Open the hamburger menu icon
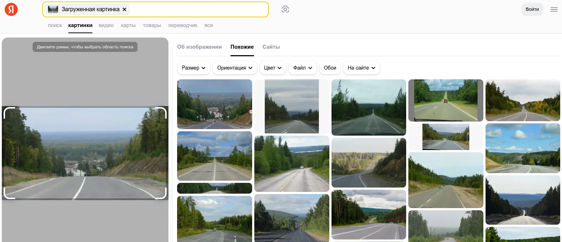The image size is (562, 242). (554, 9)
